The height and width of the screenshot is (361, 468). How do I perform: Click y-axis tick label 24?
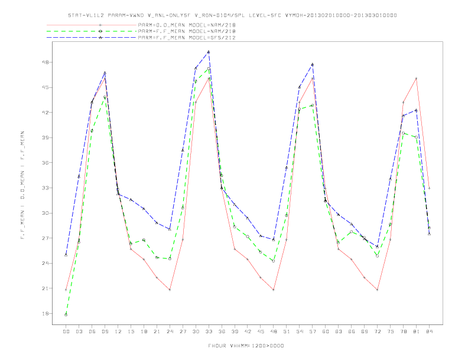[x=45, y=263]
